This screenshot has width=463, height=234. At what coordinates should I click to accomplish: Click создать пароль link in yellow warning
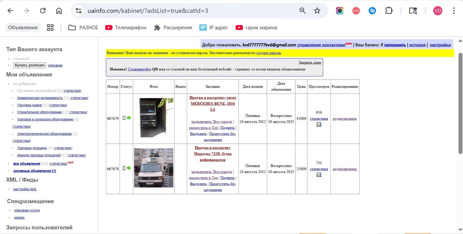pyautogui.click(x=269, y=53)
